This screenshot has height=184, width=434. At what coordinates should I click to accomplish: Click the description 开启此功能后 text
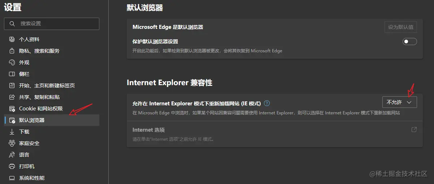(x=207, y=51)
